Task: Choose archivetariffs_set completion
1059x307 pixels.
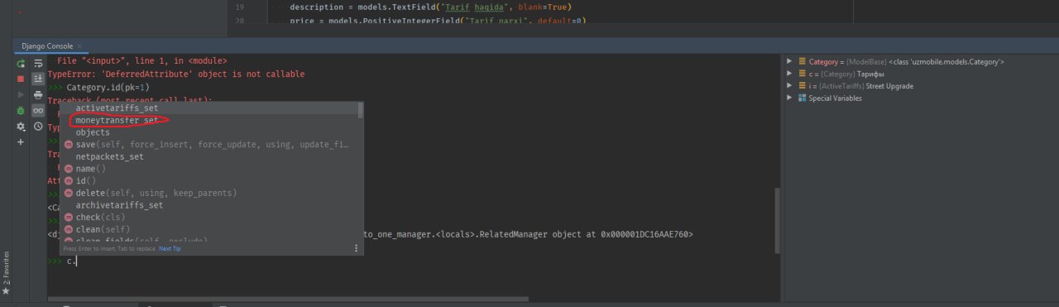Action: 211,205
